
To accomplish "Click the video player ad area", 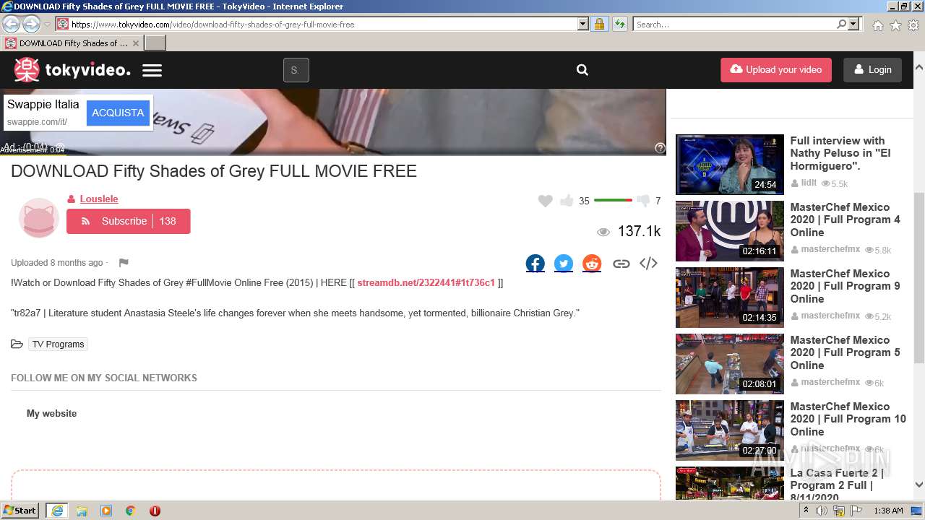I will [x=332, y=121].
